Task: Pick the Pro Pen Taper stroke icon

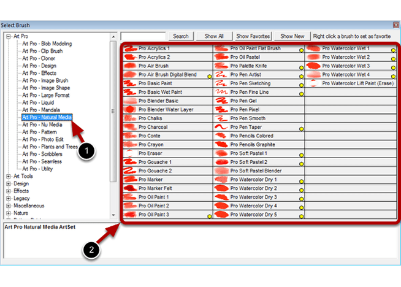Action: coord(221,127)
